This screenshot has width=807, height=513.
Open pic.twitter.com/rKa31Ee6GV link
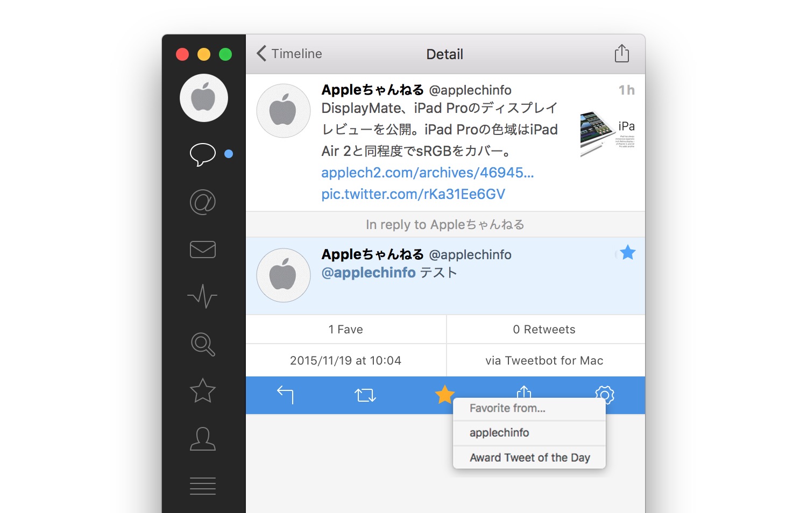(x=413, y=194)
